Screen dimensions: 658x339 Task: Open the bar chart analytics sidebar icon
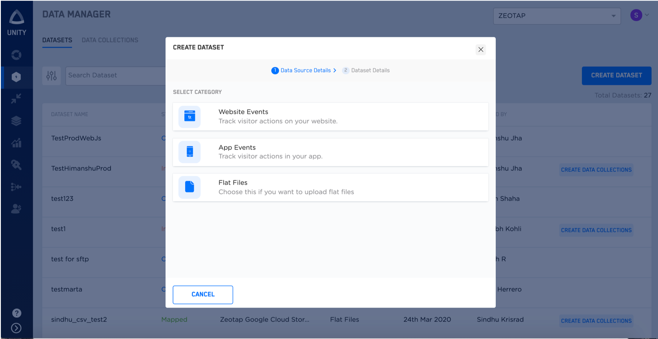click(x=16, y=143)
